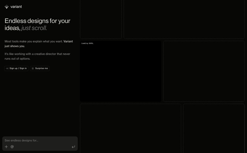This screenshot has height=153, width=247.
Task: Submit prompt with the return arrow icon
Action: coord(74,147)
